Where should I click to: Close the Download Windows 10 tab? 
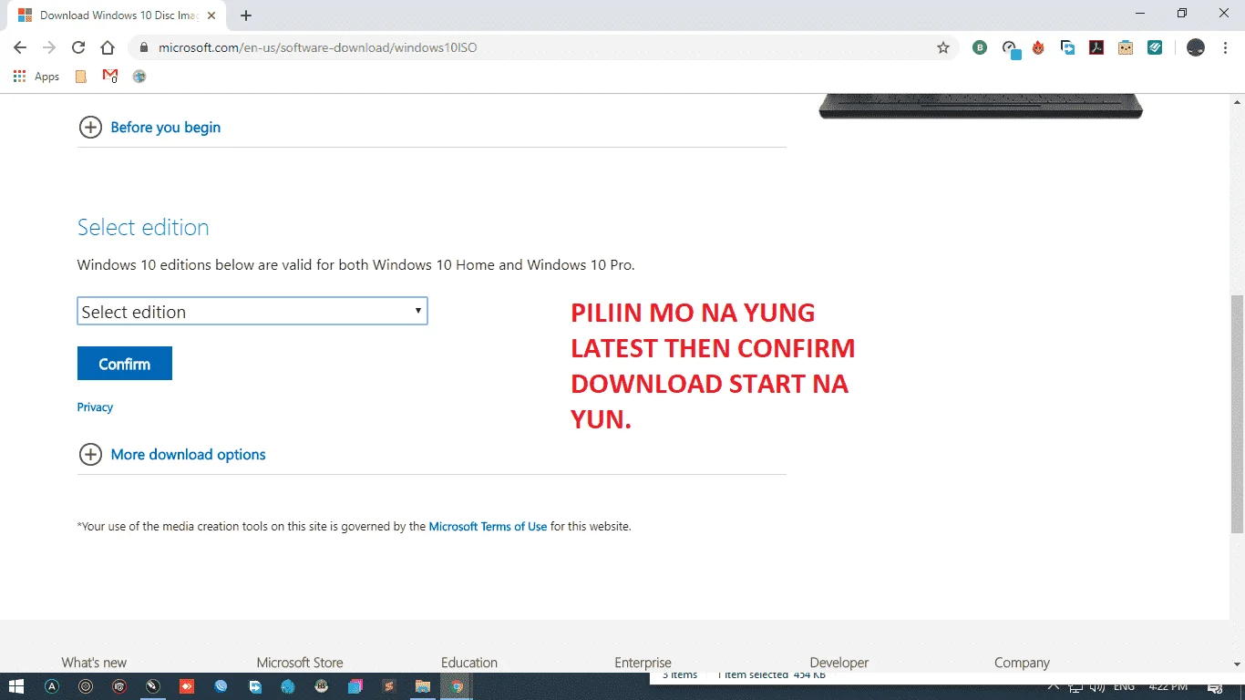click(211, 15)
